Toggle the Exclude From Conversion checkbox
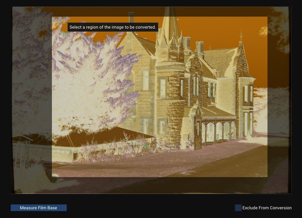Screen dimensions: 302x218 [238, 208]
